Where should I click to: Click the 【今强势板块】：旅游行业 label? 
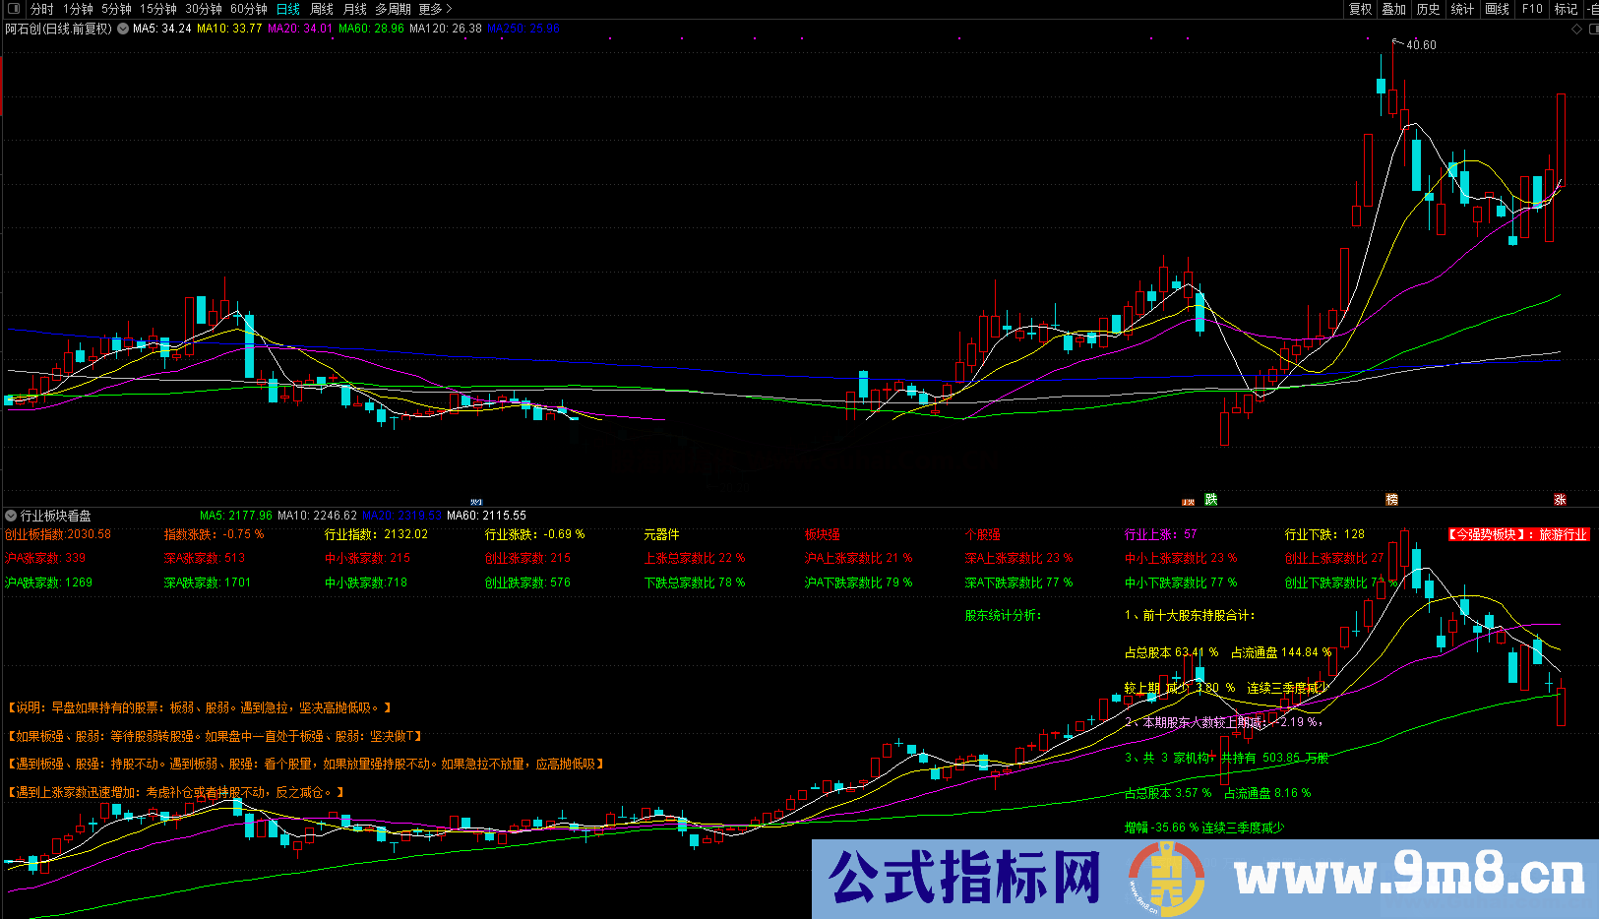1517,534
